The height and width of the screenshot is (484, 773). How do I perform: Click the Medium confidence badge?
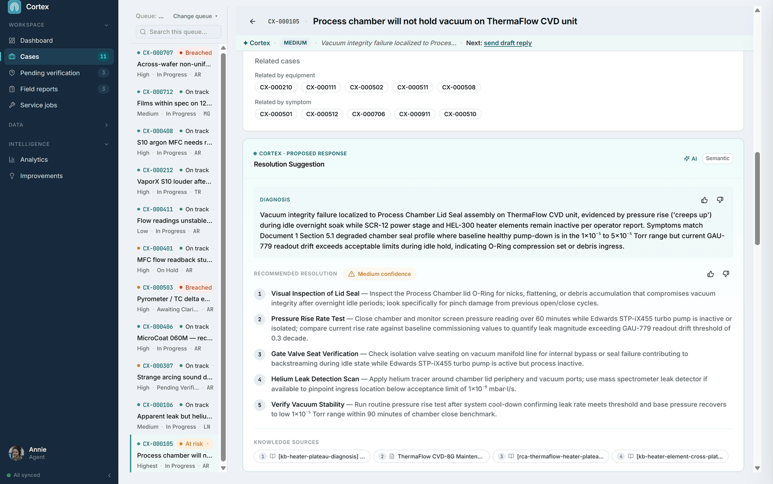[379, 274]
